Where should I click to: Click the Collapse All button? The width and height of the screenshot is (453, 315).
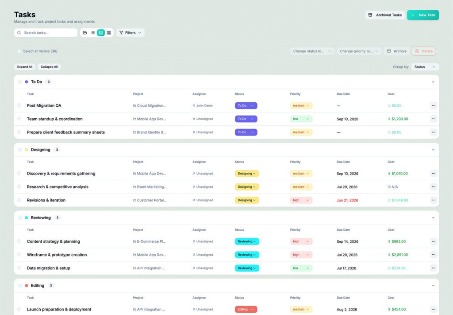pyautogui.click(x=49, y=67)
